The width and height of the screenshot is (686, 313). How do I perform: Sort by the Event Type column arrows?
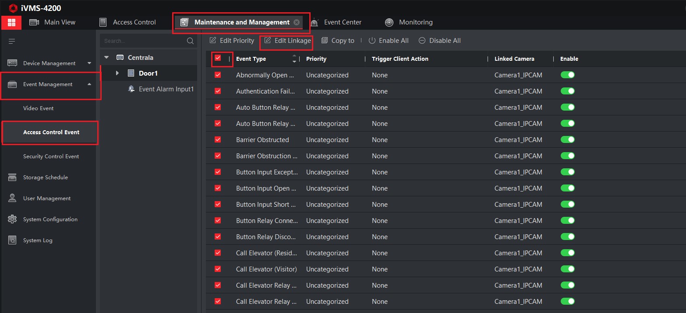pos(294,59)
